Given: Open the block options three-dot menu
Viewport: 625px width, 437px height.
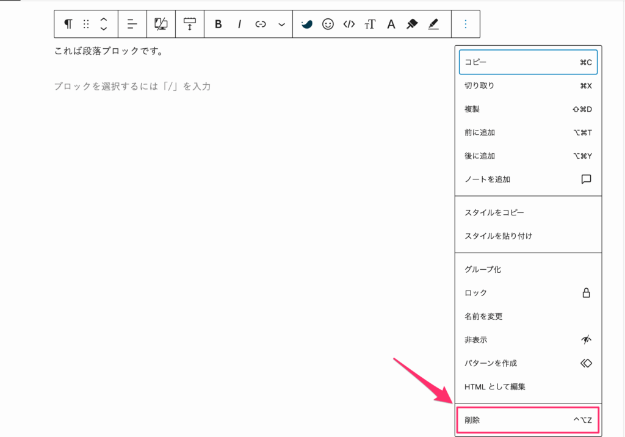Looking at the screenshot, I should pos(466,24).
